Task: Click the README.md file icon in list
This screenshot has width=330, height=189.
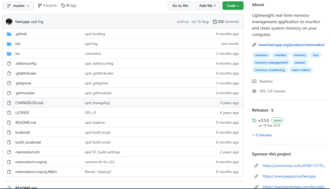Action: [9, 122]
